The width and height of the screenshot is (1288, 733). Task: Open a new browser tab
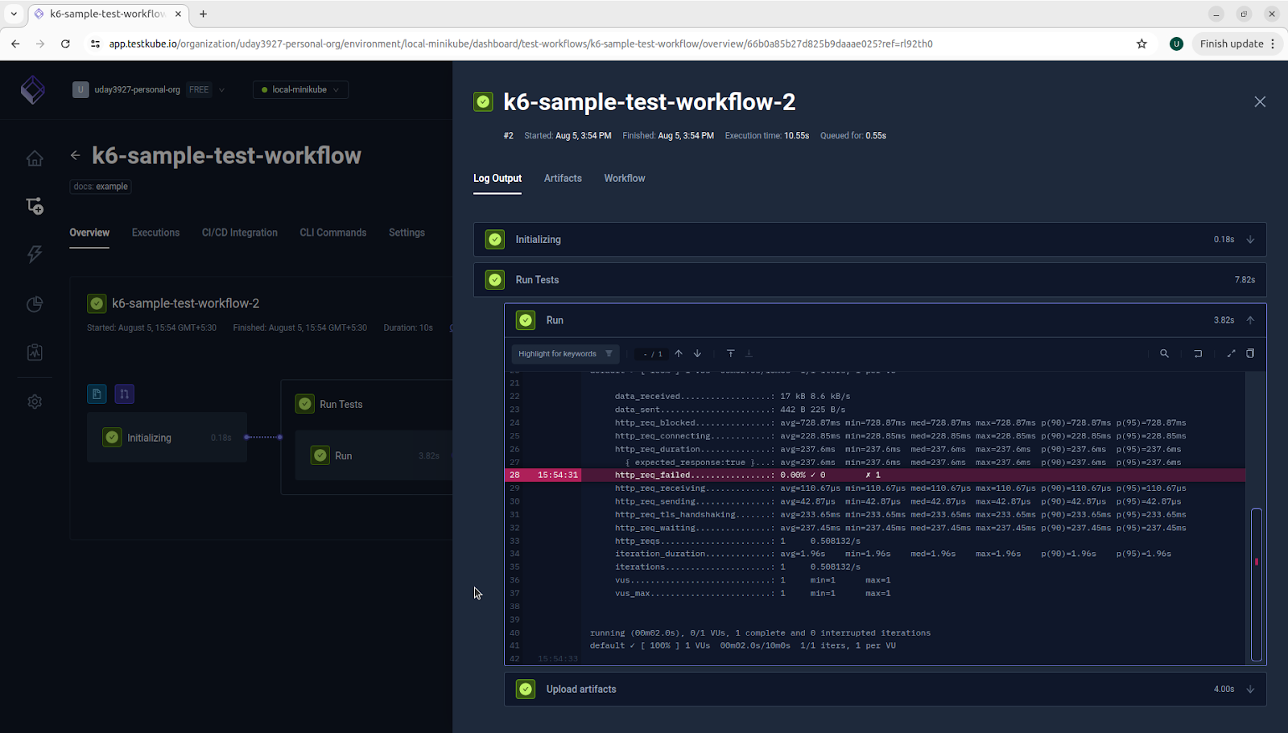[x=203, y=14]
